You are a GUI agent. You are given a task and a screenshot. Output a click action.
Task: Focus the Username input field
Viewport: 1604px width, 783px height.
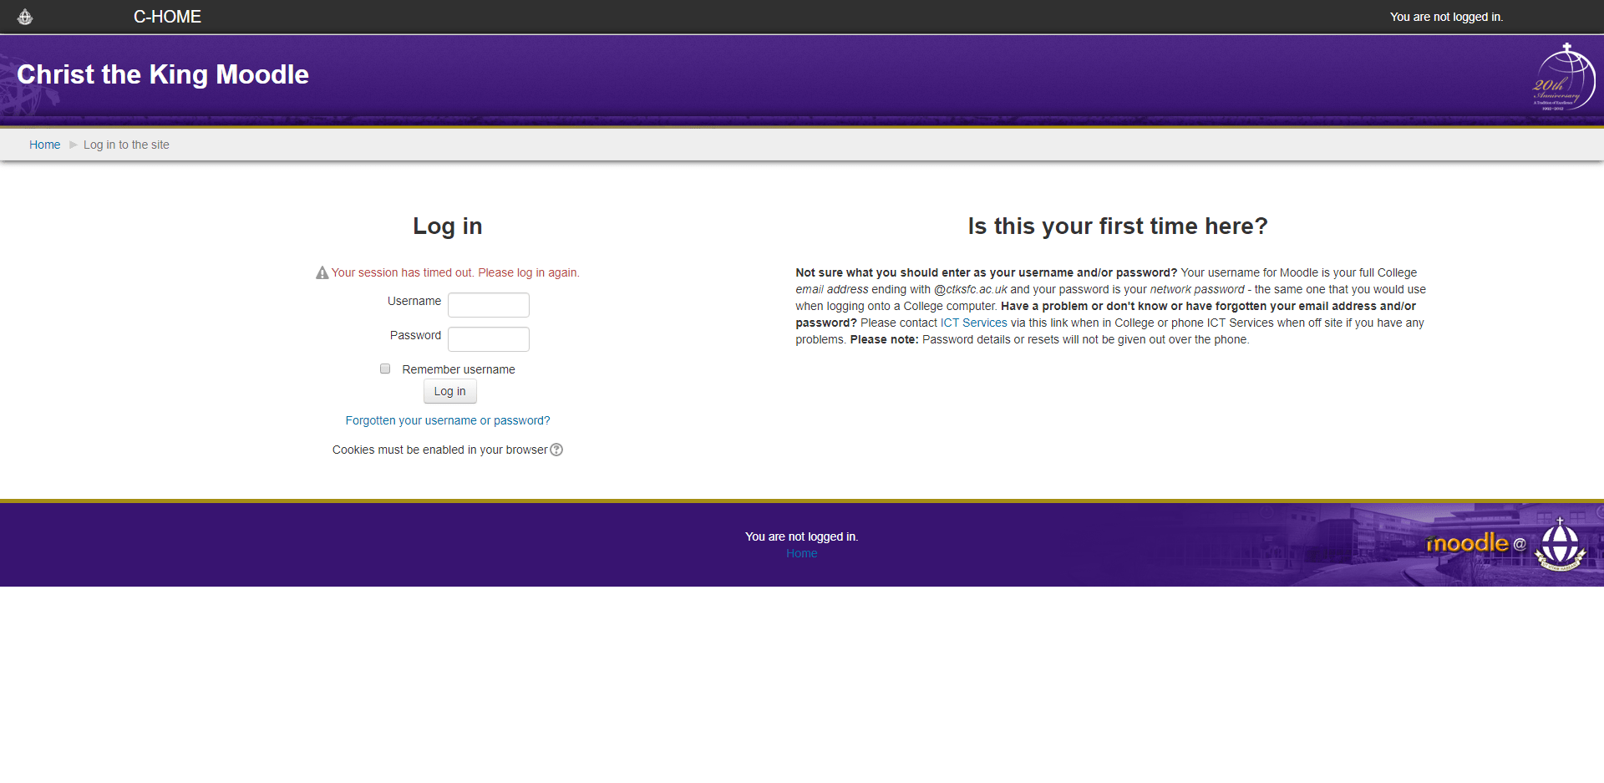tap(489, 305)
